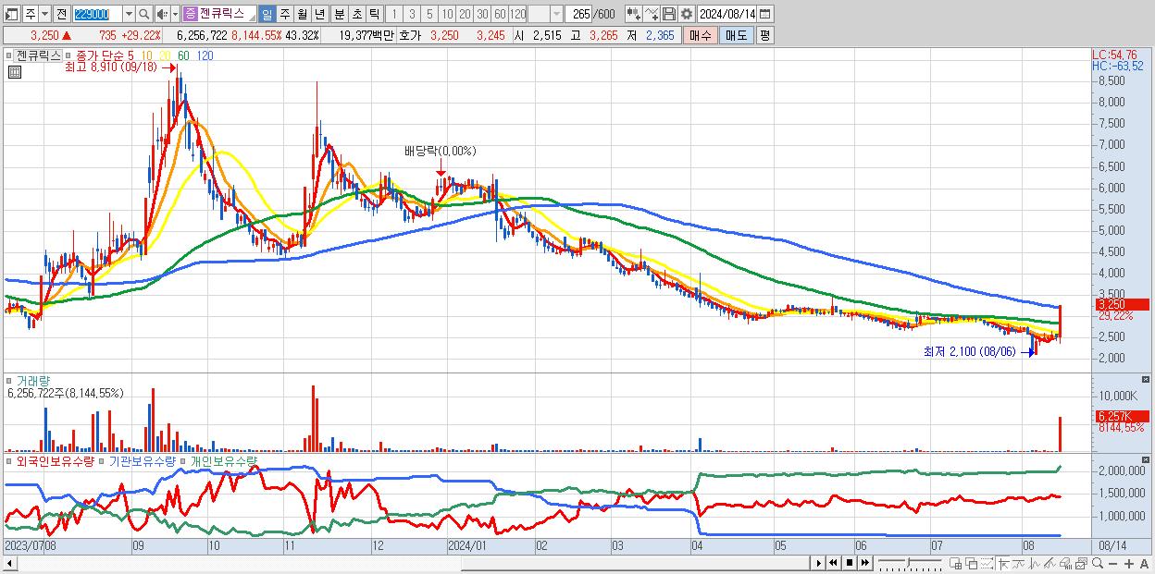Open the calendar date picker icon
The height and width of the screenshot is (574, 1155).
[x=766, y=14]
